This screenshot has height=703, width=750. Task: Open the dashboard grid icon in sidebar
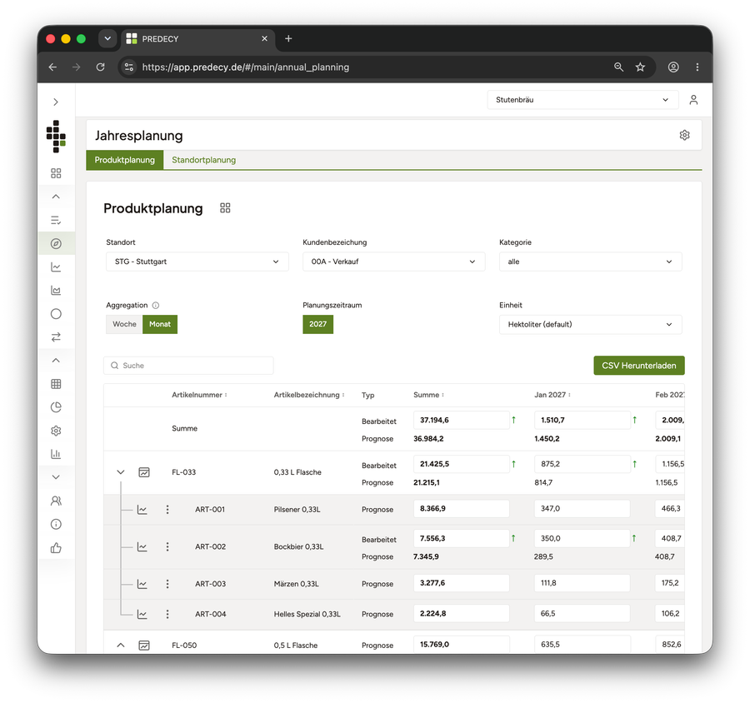click(56, 173)
